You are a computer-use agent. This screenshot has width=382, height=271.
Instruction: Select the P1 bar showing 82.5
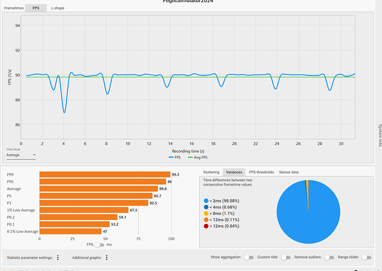[94, 203]
